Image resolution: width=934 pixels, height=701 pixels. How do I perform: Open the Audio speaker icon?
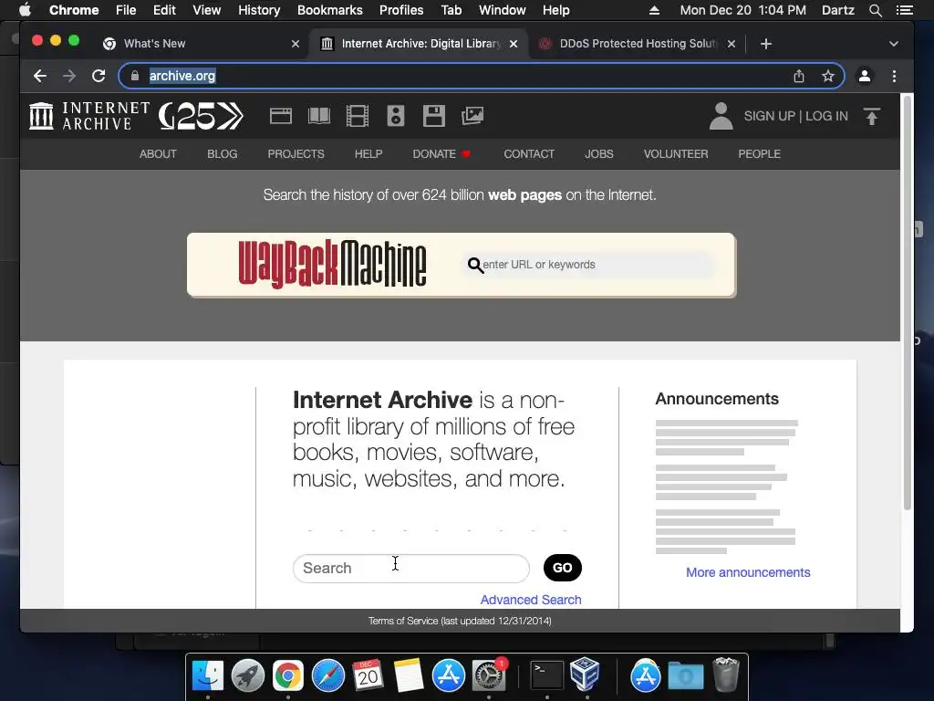click(x=396, y=116)
